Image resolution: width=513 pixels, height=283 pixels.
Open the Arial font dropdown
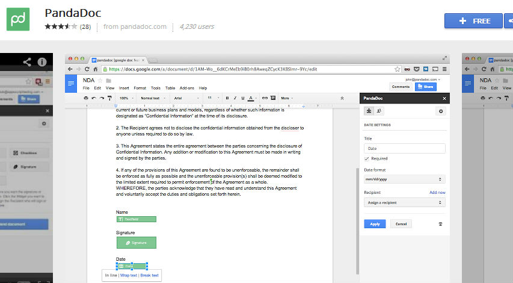coord(186,98)
